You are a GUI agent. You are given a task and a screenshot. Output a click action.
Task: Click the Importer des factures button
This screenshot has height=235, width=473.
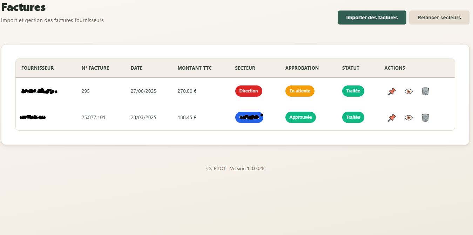372,18
